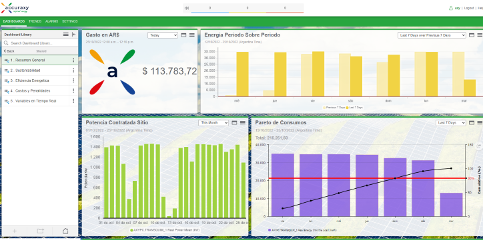The height and width of the screenshot is (240, 483).
Task: Collapse the Dashboard Library side panel
Action: 73,35
